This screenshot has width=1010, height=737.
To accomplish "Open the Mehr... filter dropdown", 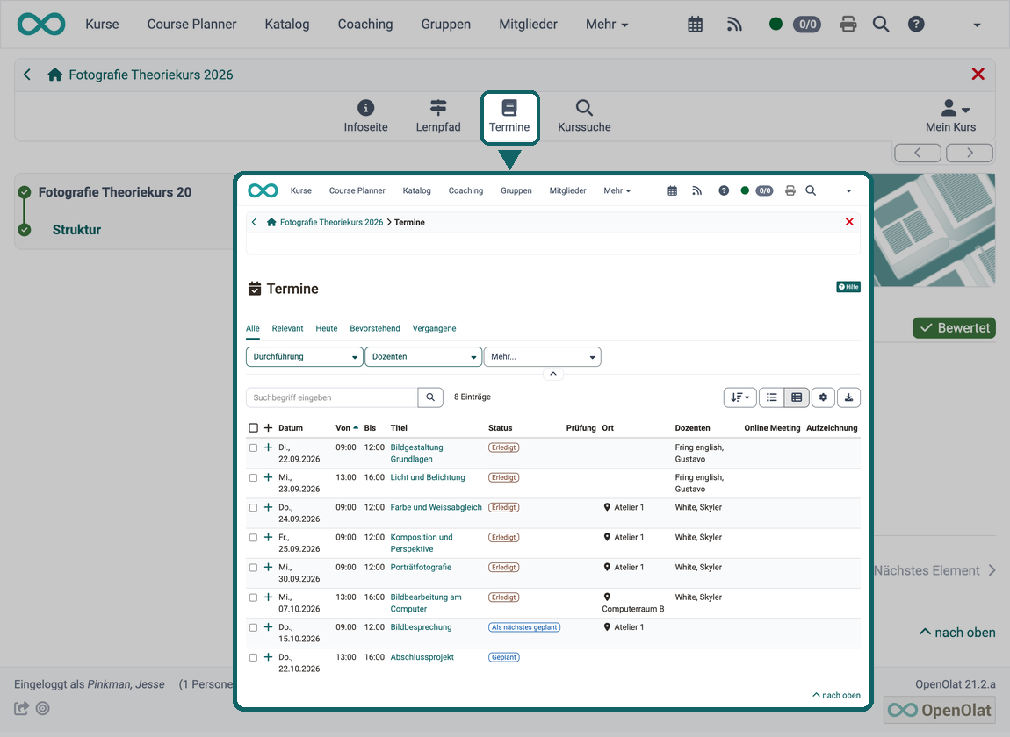I will pyautogui.click(x=543, y=356).
